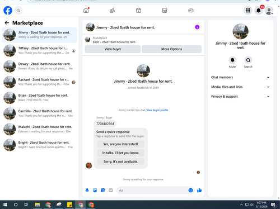Mute this conversation with bell icon
Viewport: 280px width, 209px height.
pos(232,60)
